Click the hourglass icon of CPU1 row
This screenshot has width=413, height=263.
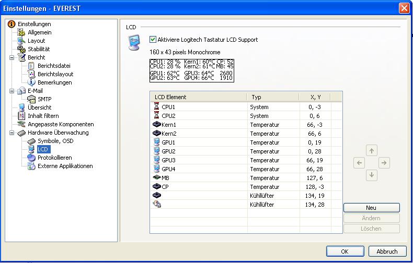[156, 106]
